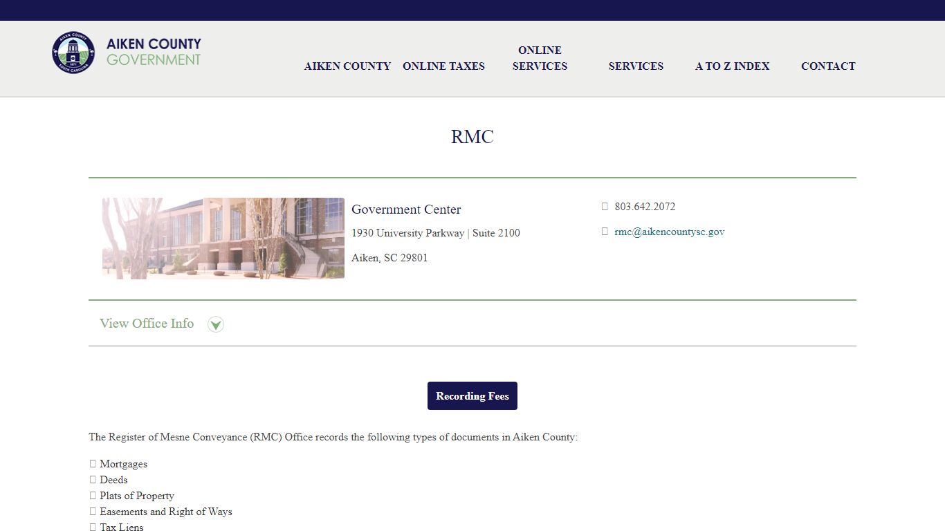The height and width of the screenshot is (531, 945).
Task: Email rmc@aikencountysc.gov
Action: coord(669,232)
